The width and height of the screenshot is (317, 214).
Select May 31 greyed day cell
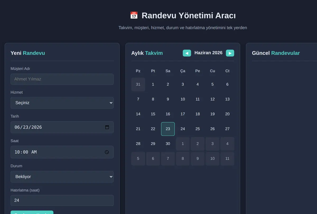coord(138,84)
